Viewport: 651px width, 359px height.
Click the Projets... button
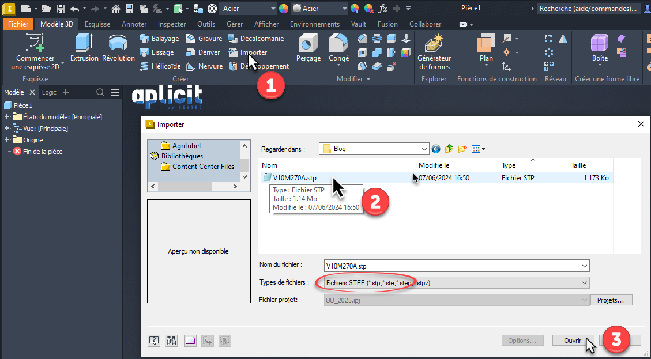click(611, 300)
